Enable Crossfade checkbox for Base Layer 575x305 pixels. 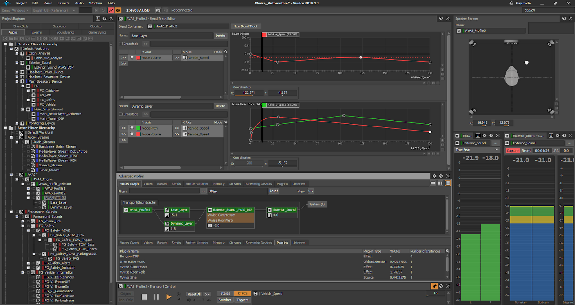[x=121, y=44]
